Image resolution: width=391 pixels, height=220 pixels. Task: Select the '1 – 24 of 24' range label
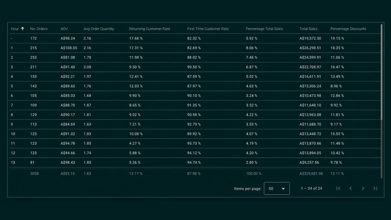[311, 188]
